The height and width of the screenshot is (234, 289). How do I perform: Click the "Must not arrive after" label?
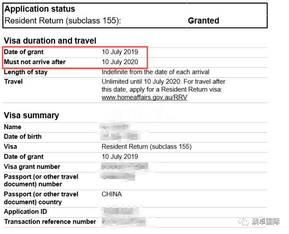[x=35, y=62]
